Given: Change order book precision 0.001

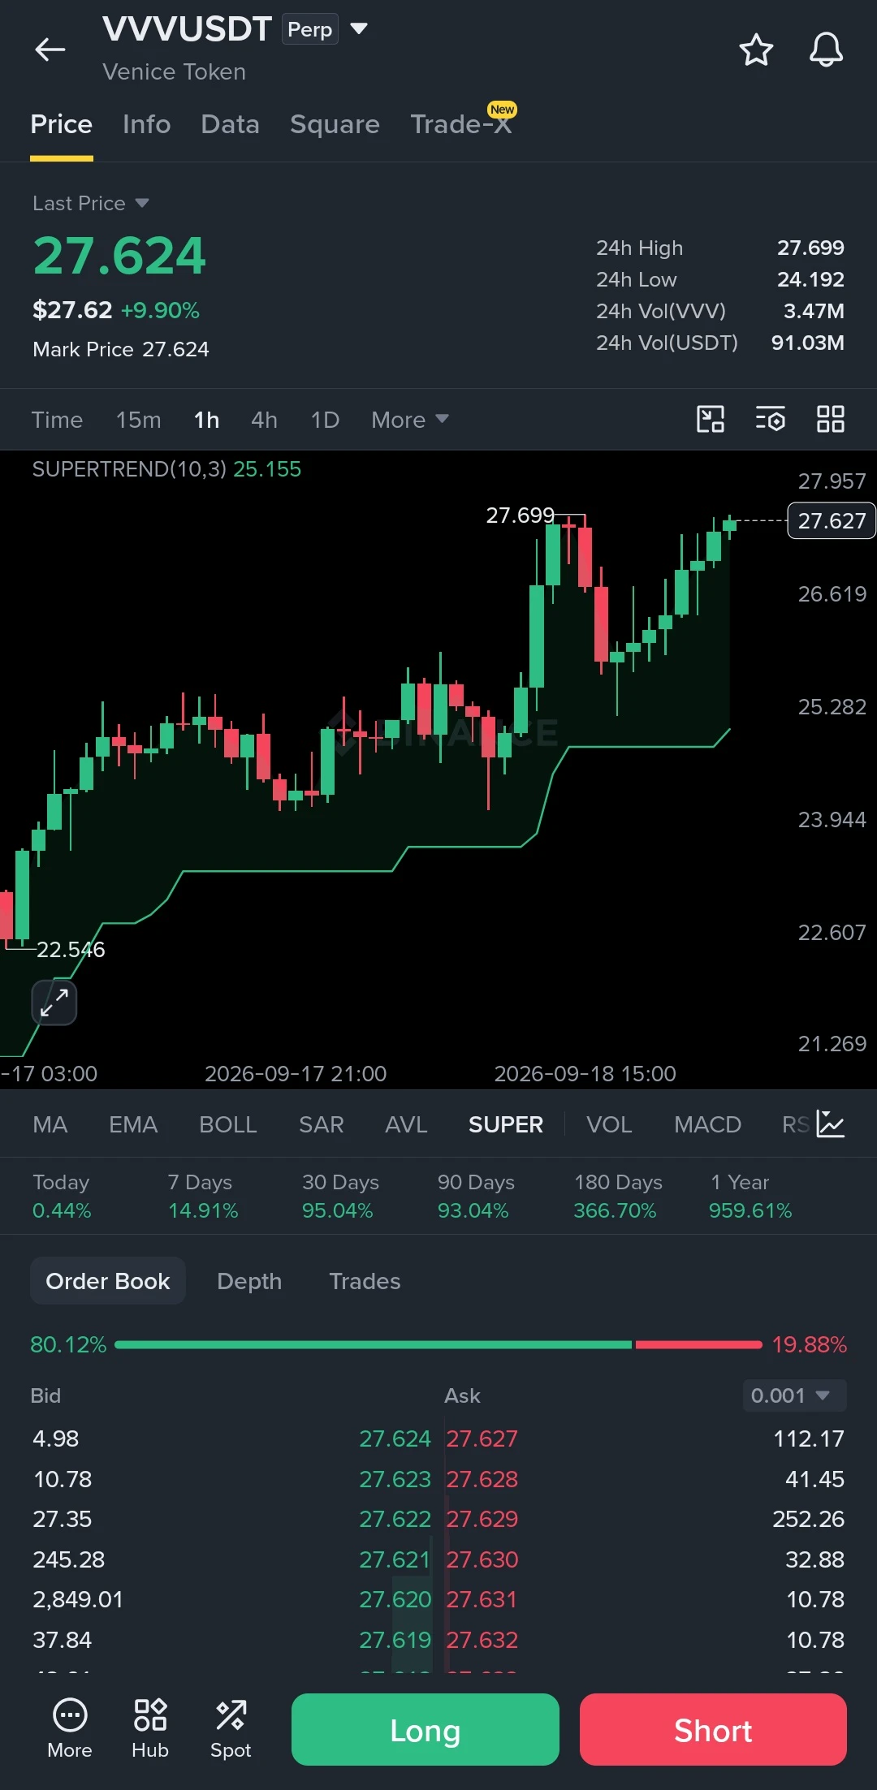Looking at the screenshot, I should tap(794, 1395).
